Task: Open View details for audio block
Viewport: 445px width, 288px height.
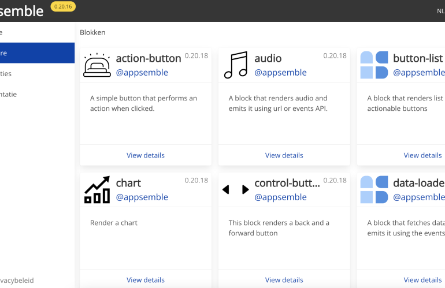Action: (x=284, y=155)
